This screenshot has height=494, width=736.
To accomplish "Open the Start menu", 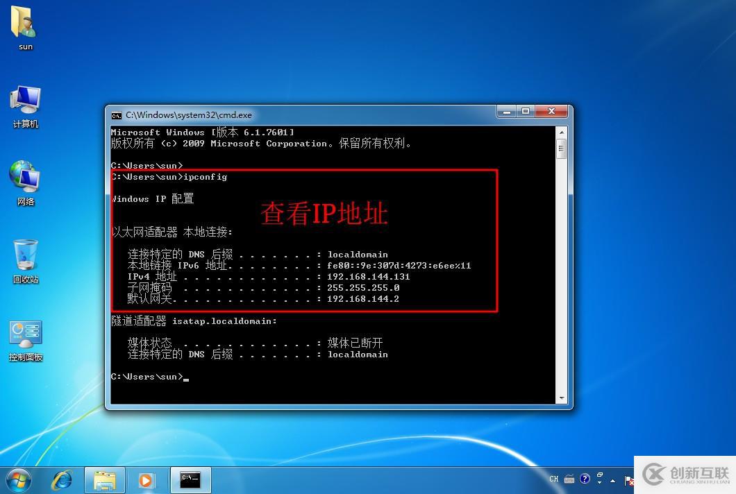I will 17,479.
